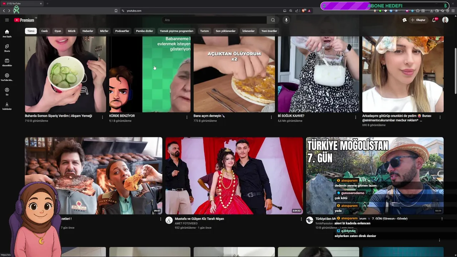Open KÜRDE BENZİYOR title link
This screenshot has height=257, width=457.
tap(122, 116)
